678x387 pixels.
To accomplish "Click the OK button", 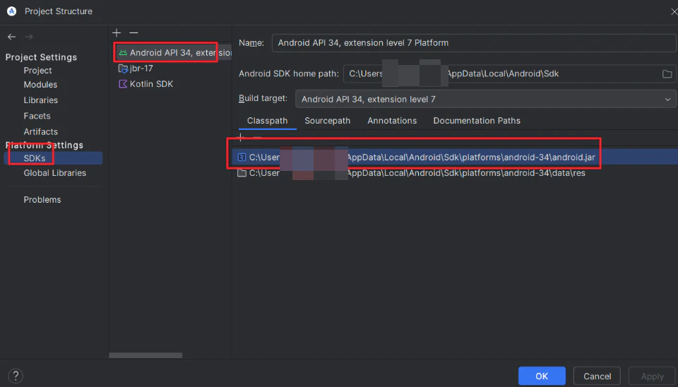I will tap(542, 376).
